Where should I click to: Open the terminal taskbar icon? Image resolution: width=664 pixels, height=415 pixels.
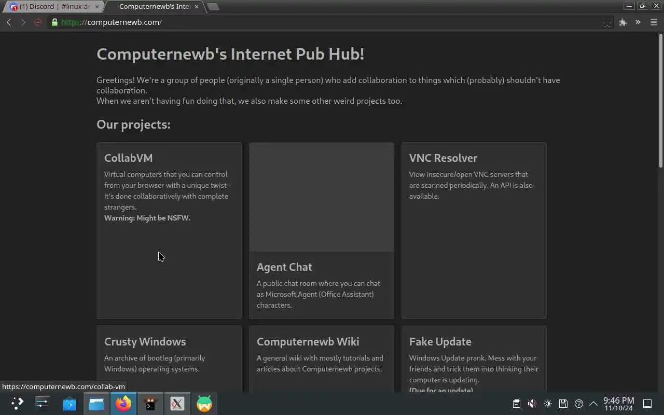coord(150,403)
